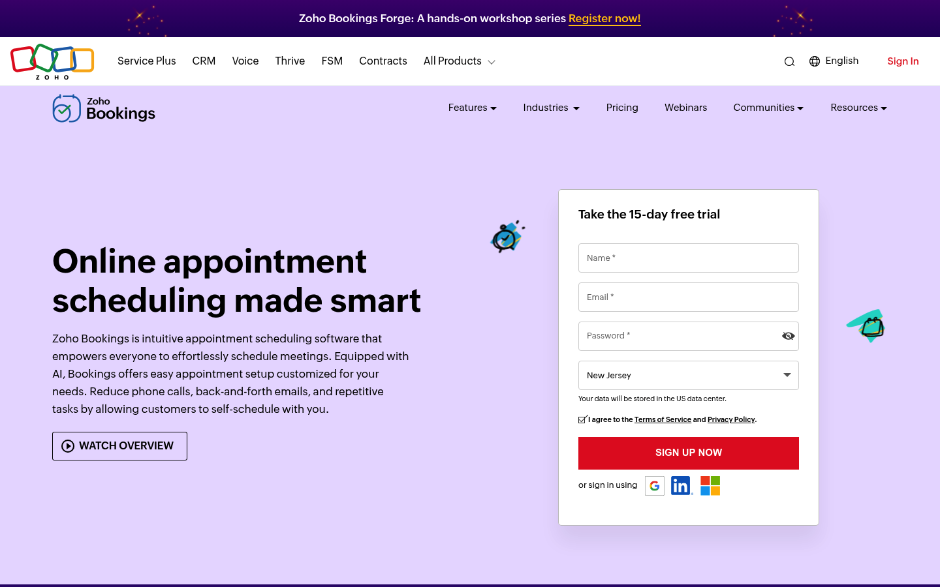The width and height of the screenshot is (940, 587).
Task: Click the play icon on Watch Overview
Action: 67,445
